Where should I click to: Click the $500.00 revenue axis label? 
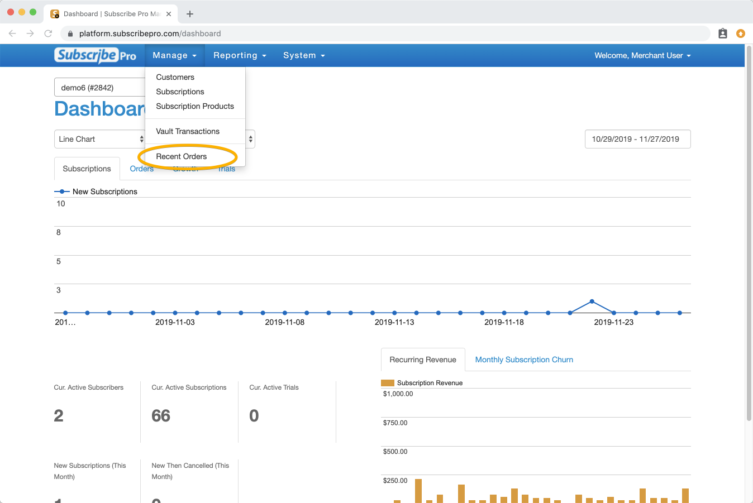(x=395, y=452)
